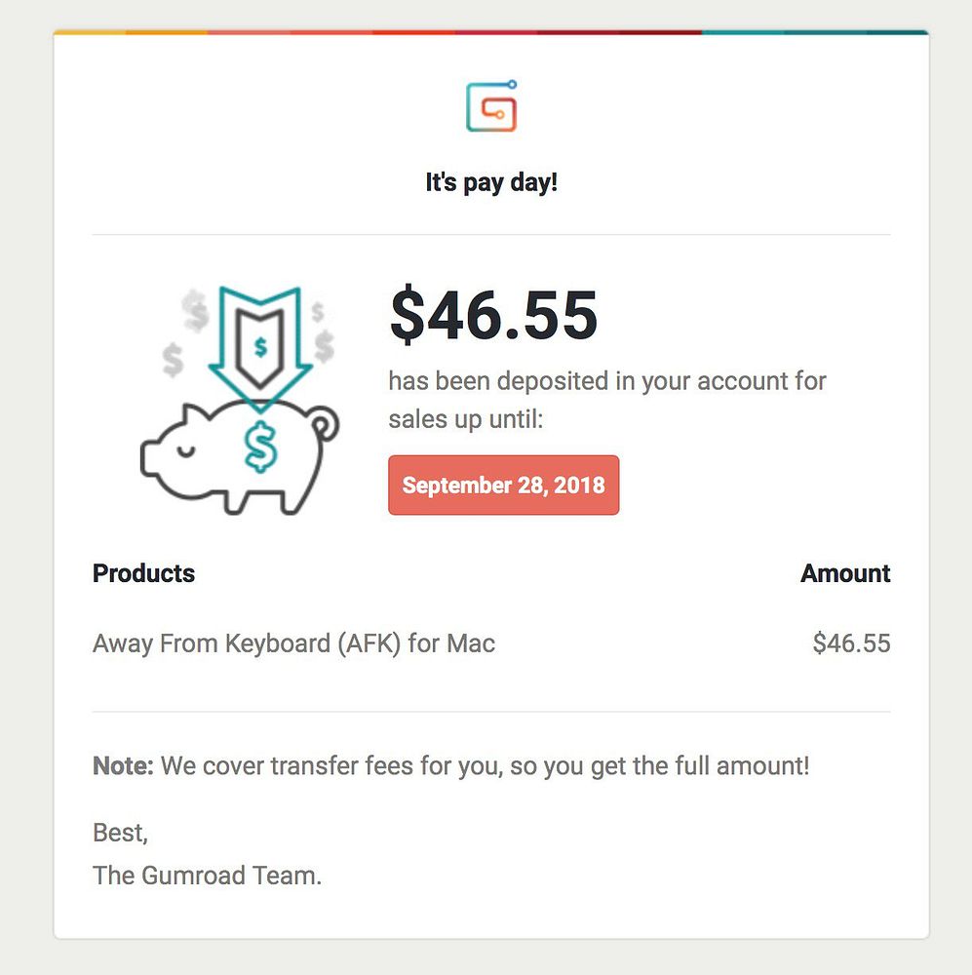Click the Amount column header

pos(845,572)
